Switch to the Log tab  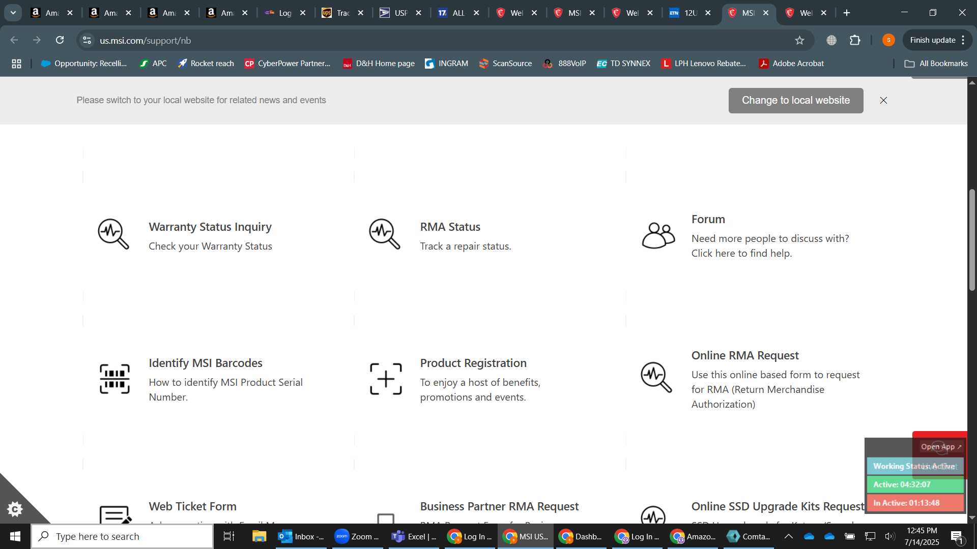click(x=285, y=13)
